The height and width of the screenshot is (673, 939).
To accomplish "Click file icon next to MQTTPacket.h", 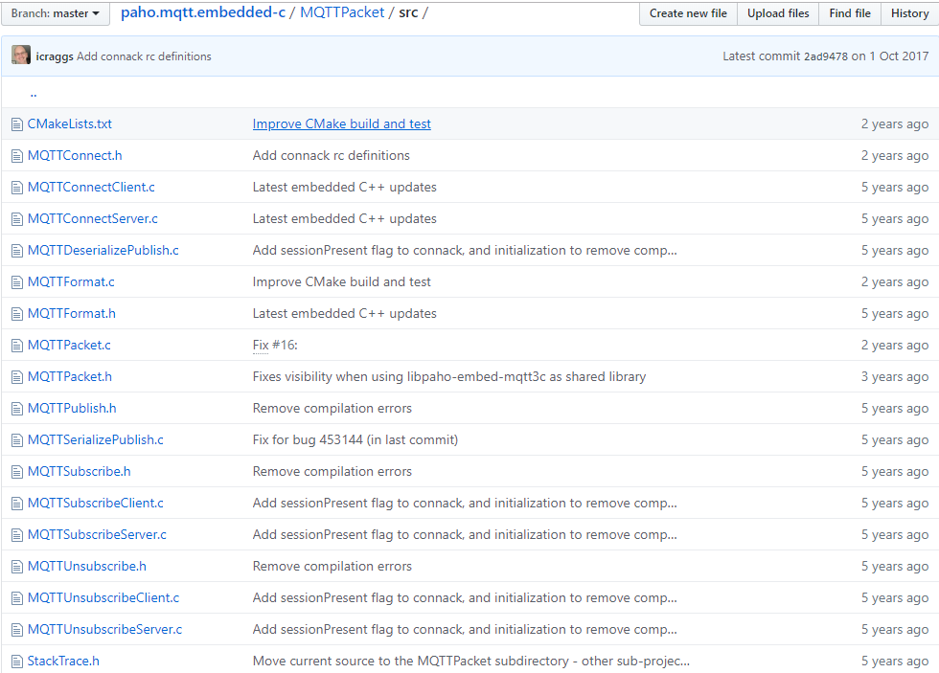I will pos(17,377).
